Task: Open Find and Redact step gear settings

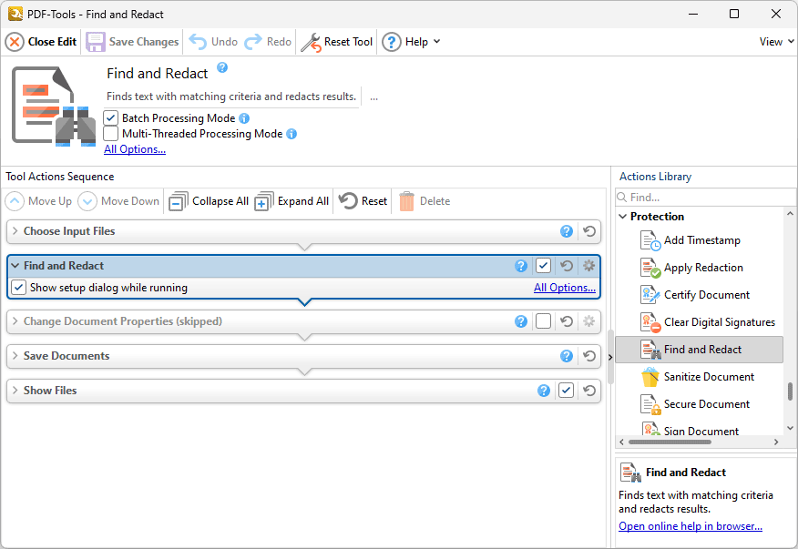Action: tap(588, 266)
